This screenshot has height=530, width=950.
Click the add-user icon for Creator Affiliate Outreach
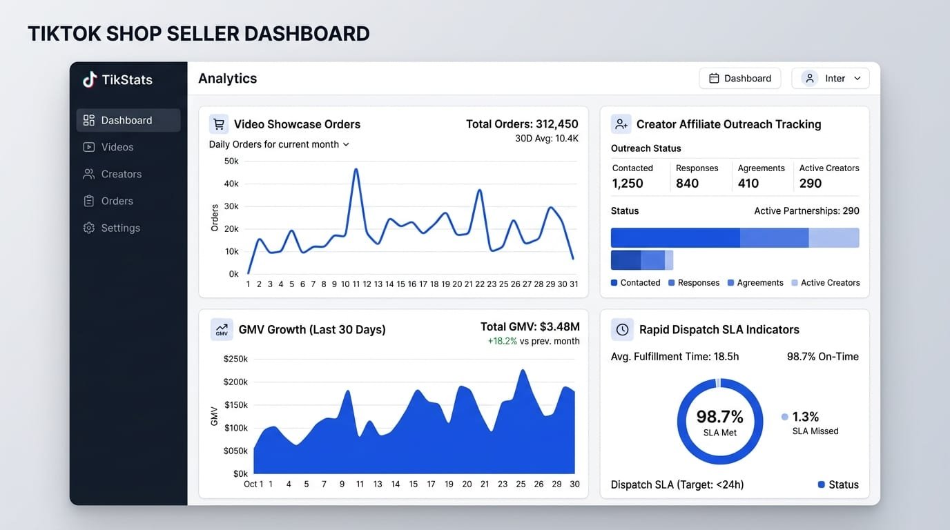621,124
